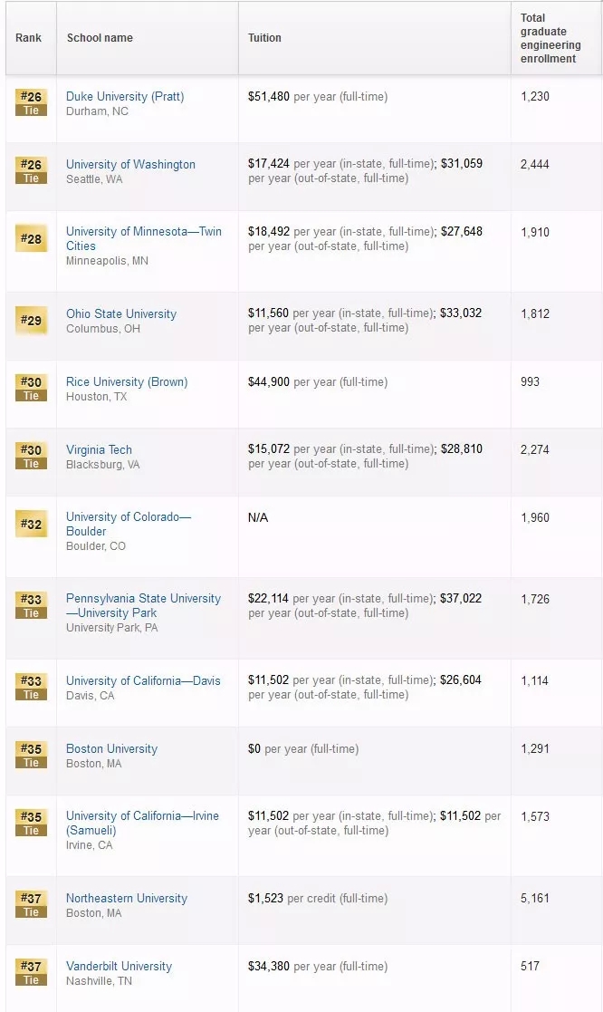Screen dimensions: 603x1012
Task: Go to the University of California—Irvine (Samueli) page
Action: coord(142,823)
